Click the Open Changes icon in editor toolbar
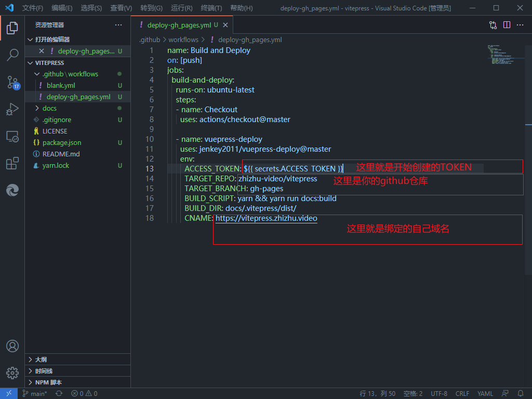 tap(493, 25)
